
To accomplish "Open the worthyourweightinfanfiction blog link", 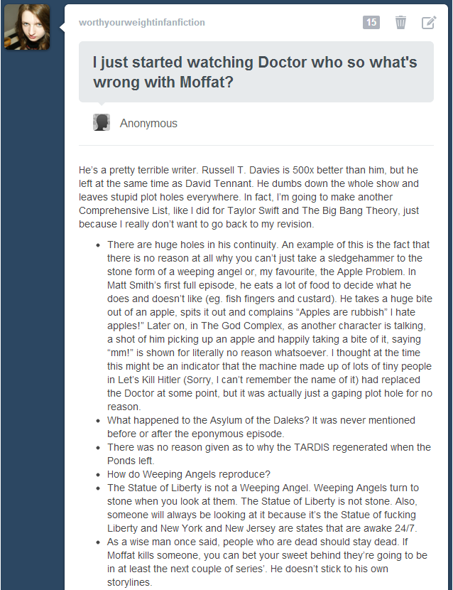I will tap(142, 23).
